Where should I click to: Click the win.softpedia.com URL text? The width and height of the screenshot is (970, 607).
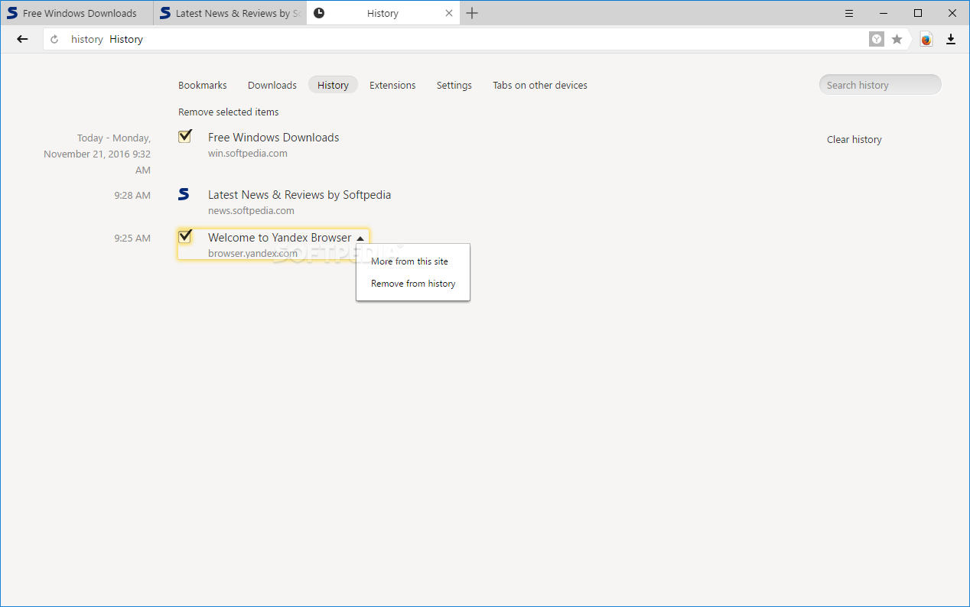pos(248,153)
